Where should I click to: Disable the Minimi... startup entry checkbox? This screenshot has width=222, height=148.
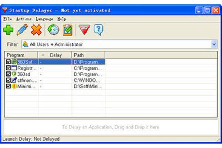[x=9, y=86]
